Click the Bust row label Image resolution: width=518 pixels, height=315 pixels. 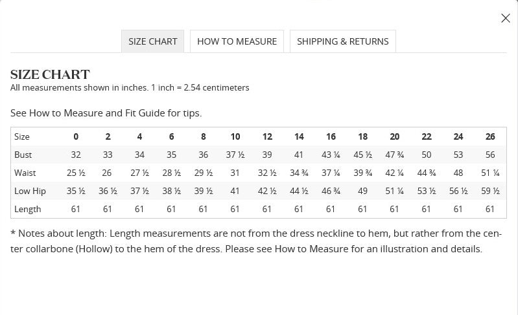(x=23, y=155)
